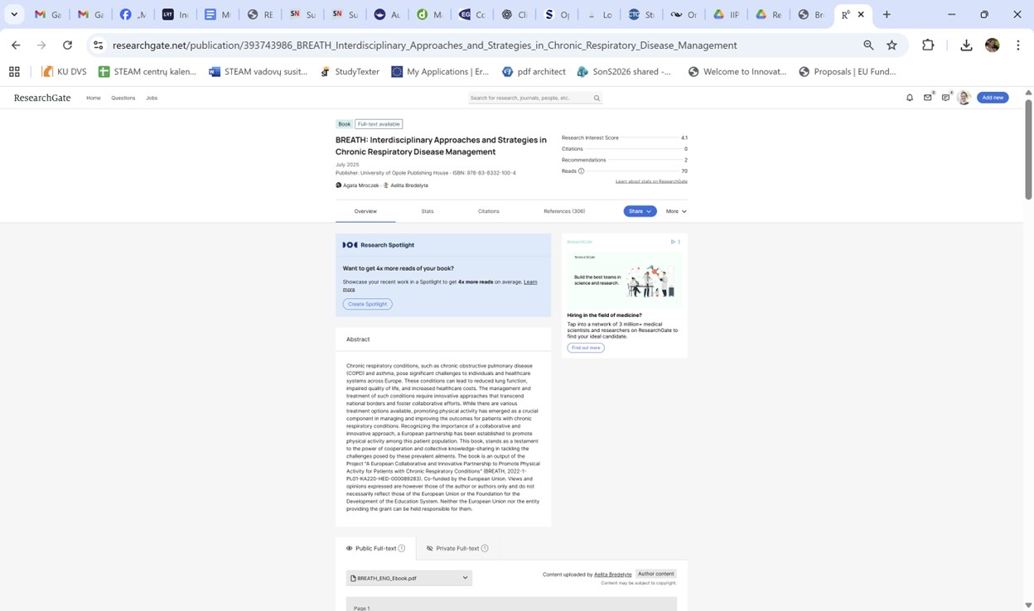Bookmark this page with the star icon
1034x611 pixels.
(x=891, y=46)
